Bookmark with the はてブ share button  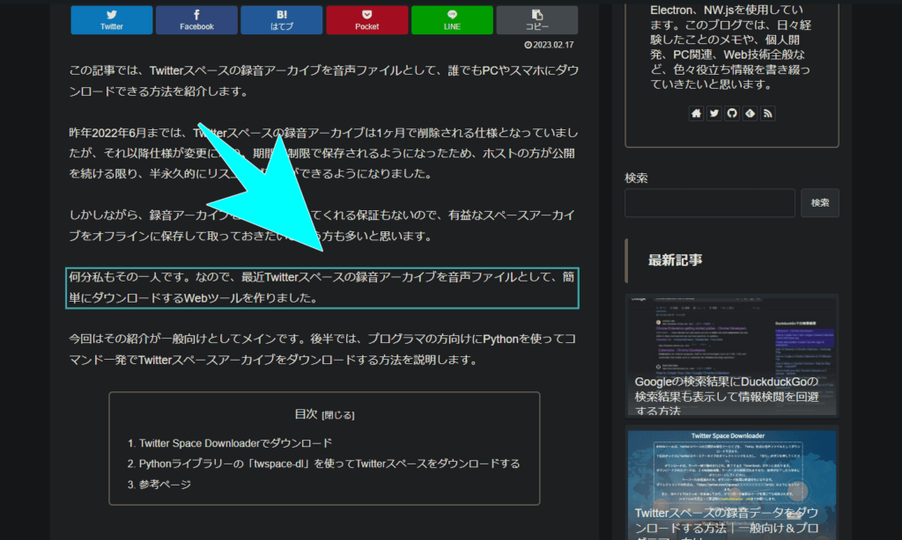coord(281,20)
